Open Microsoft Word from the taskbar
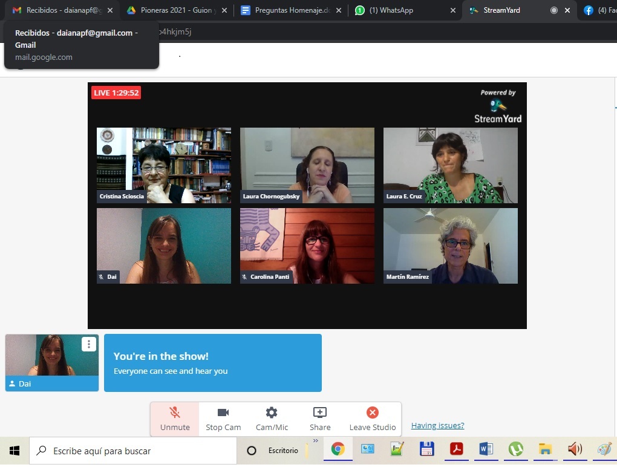Screen dimensions: 617x473 [486, 449]
